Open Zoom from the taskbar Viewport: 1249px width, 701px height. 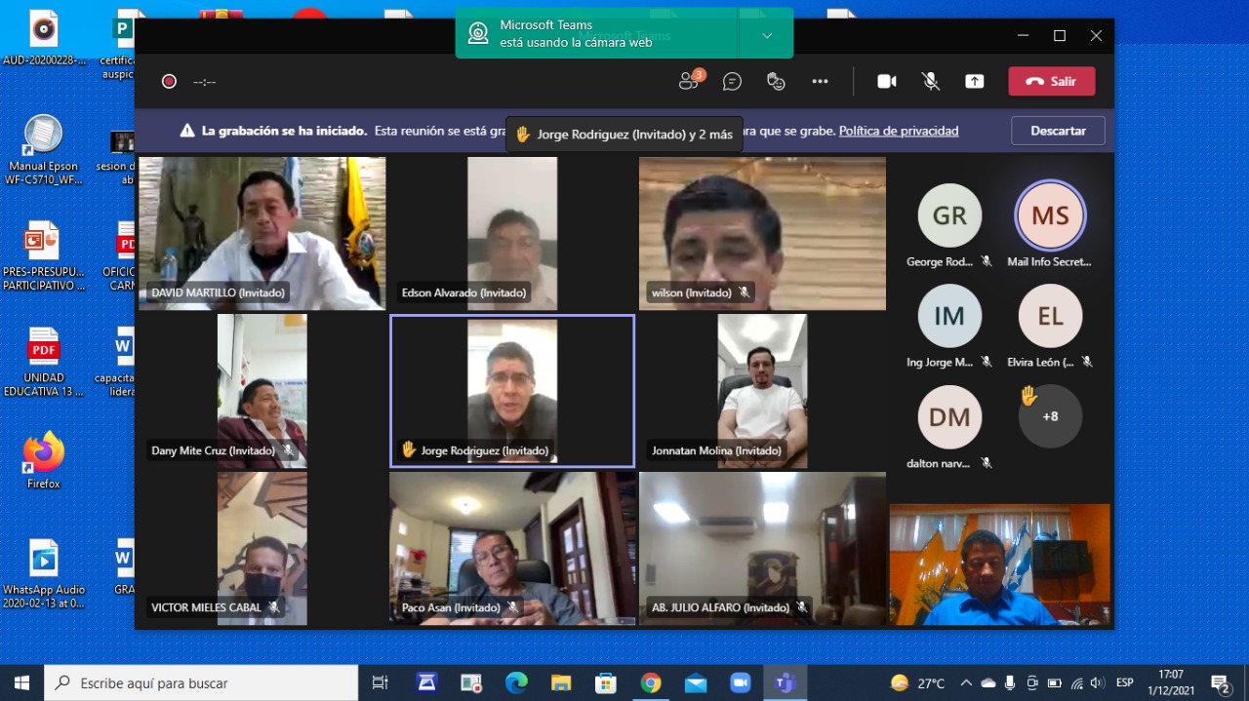click(x=741, y=682)
